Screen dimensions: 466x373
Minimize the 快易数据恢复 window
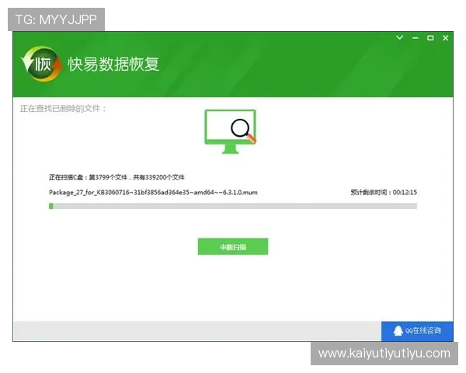416,38
